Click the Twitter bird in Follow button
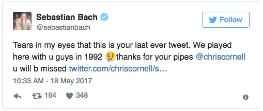 coord(213,20)
